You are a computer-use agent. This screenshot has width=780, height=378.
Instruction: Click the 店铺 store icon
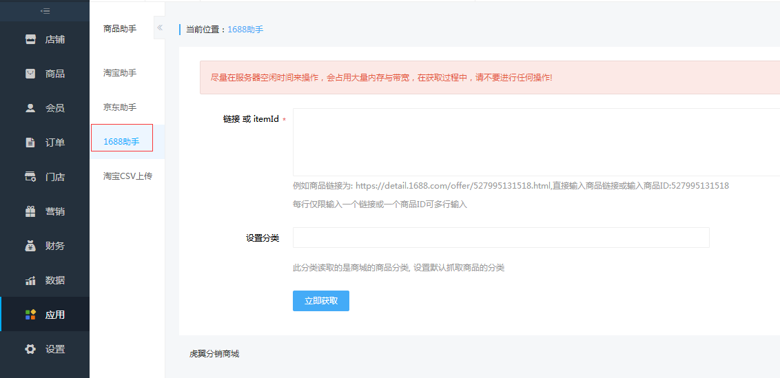point(30,39)
